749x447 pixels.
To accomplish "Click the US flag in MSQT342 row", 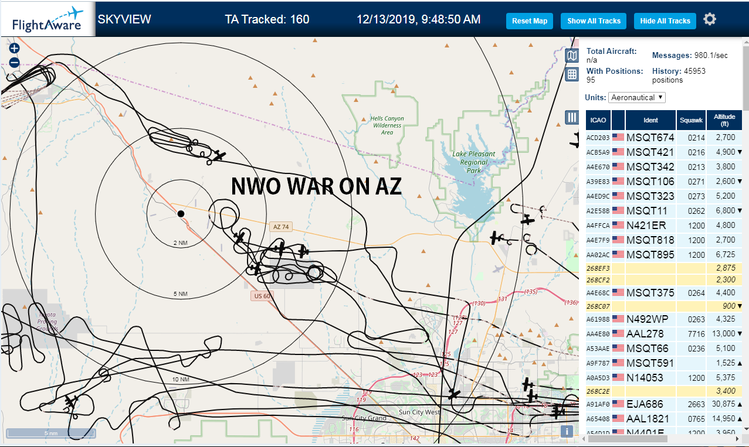I will pos(618,167).
